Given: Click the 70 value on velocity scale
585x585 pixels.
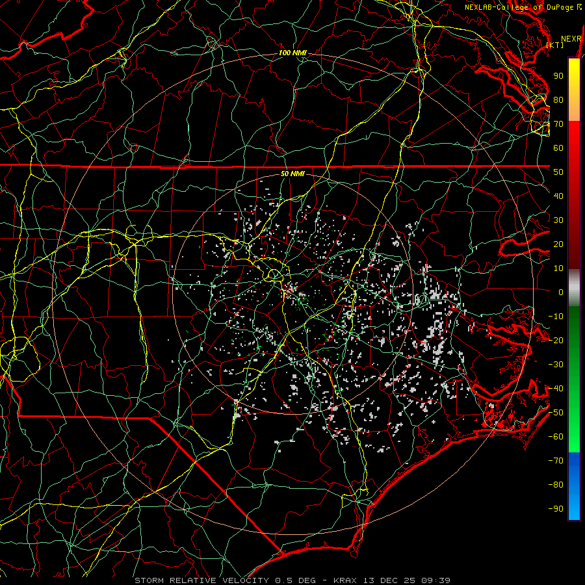Looking at the screenshot, I should click(558, 124).
